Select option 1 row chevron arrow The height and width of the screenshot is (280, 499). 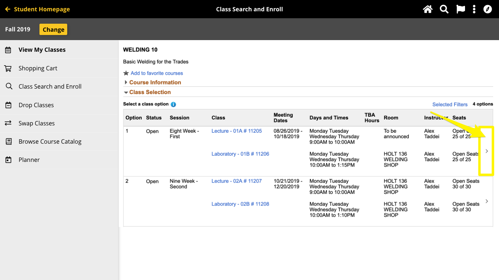pyautogui.click(x=487, y=151)
